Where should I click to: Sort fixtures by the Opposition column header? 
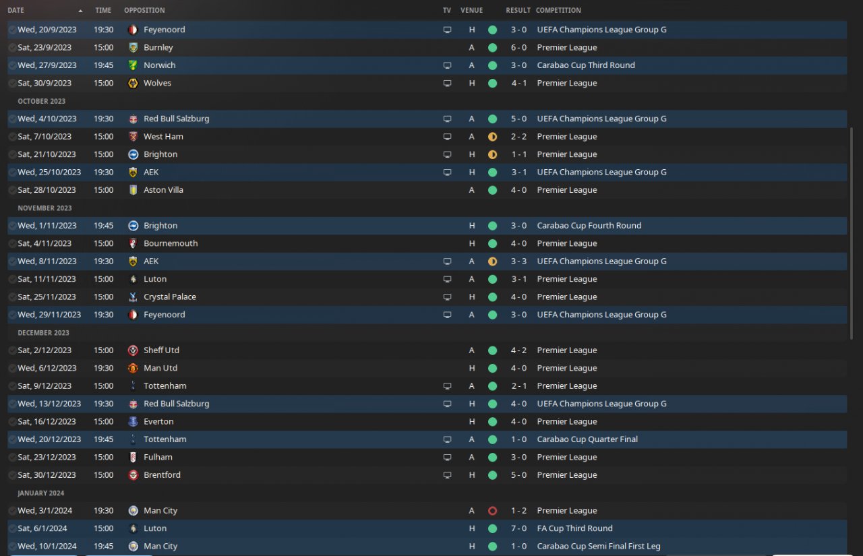(x=144, y=11)
